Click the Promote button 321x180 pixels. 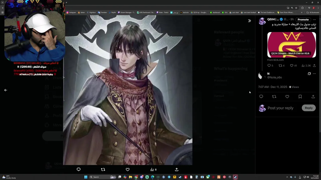click(303, 19)
